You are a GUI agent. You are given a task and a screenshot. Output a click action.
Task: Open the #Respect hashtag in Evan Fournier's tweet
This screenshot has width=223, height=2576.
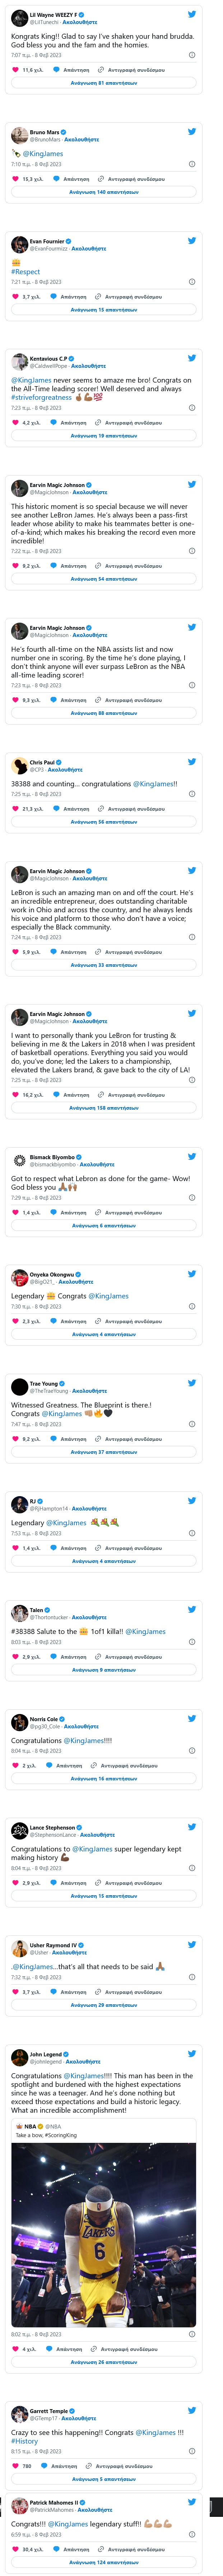click(x=26, y=271)
